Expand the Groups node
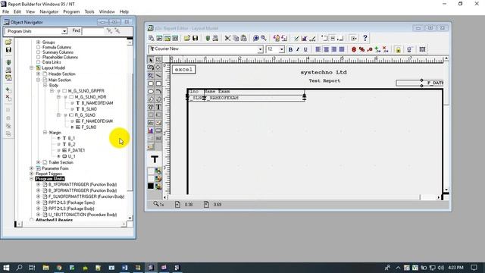 [39, 42]
